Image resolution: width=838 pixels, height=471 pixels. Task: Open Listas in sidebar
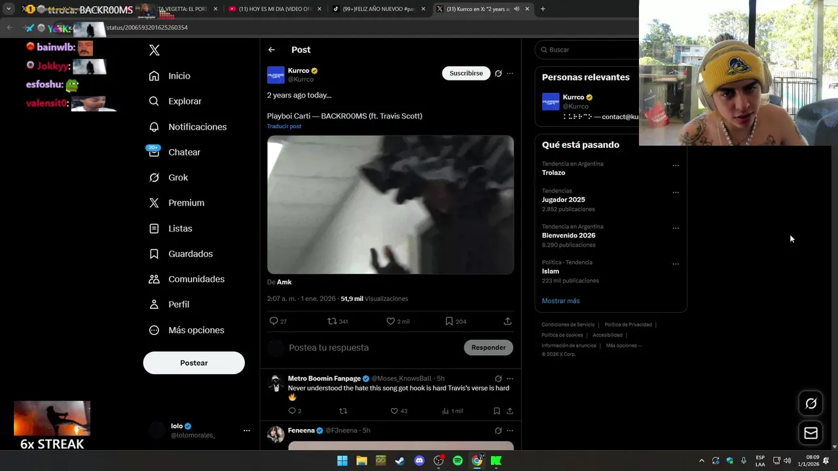(171, 228)
